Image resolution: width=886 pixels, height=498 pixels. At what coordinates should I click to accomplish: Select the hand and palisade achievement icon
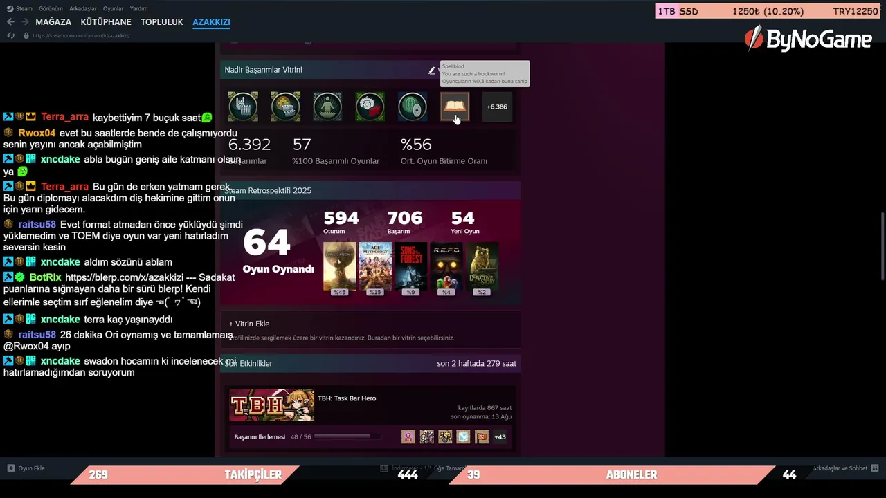coord(243,107)
